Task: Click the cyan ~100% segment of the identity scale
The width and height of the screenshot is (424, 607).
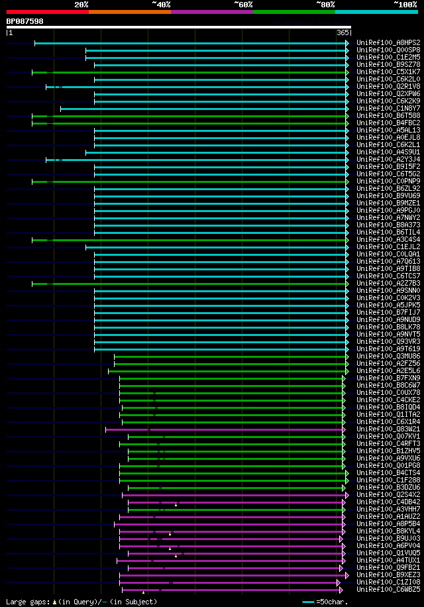Action: pos(376,12)
